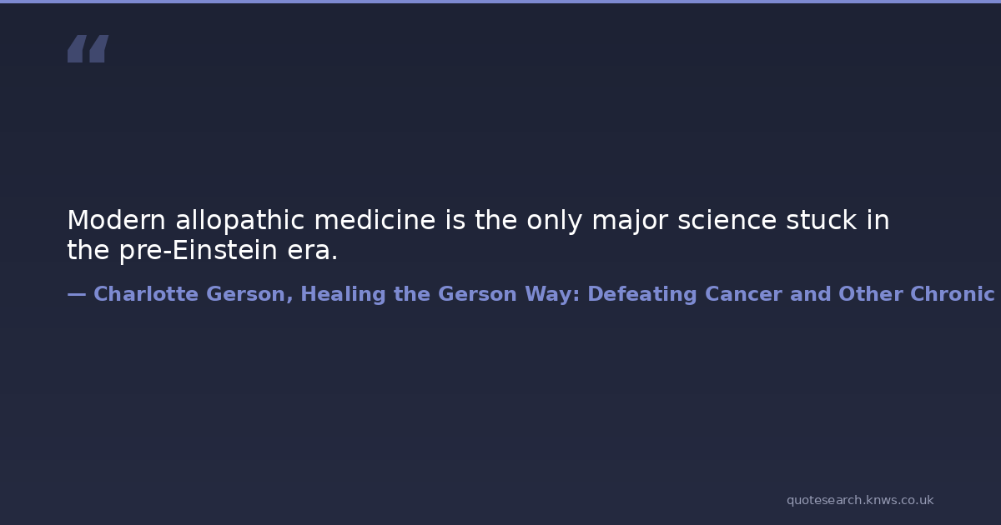Viewport: 1001px width, 525px height.
Task: Click the em dash before Charlotte Gerson
Action: coord(76,294)
